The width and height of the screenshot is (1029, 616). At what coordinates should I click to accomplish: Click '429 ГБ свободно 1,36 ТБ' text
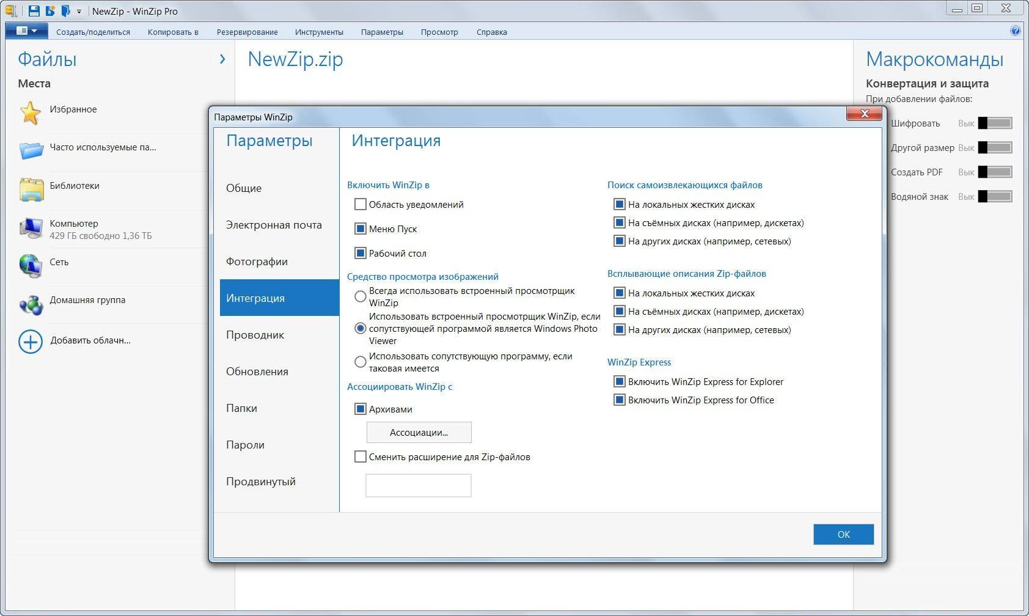101,236
